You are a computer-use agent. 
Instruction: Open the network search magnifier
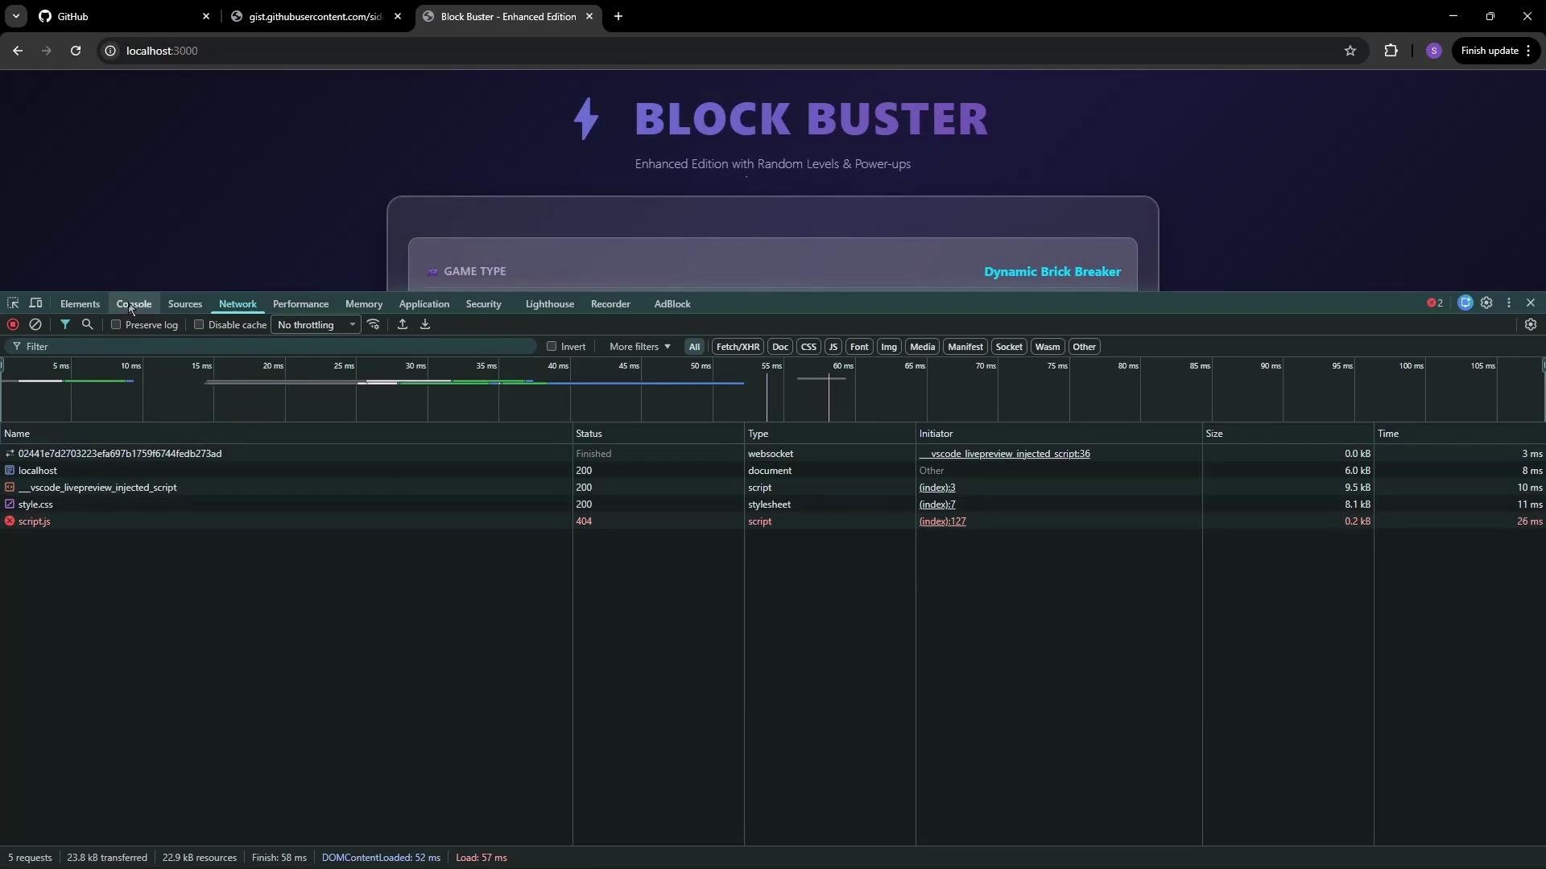[x=88, y=324]
